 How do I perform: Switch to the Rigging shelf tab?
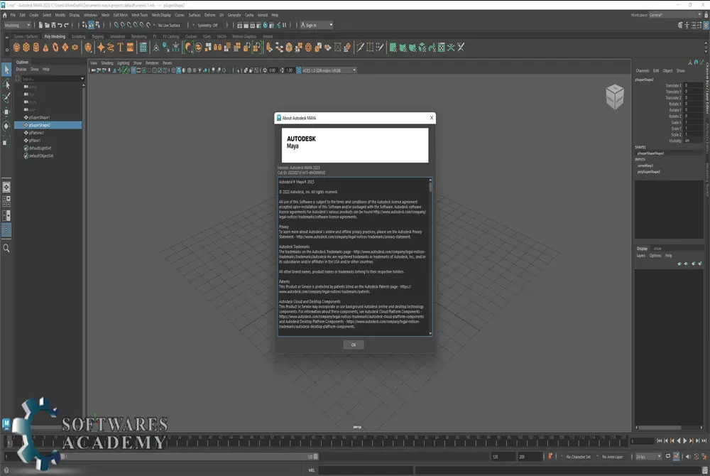pyautogui.click(x=98, y=36)
